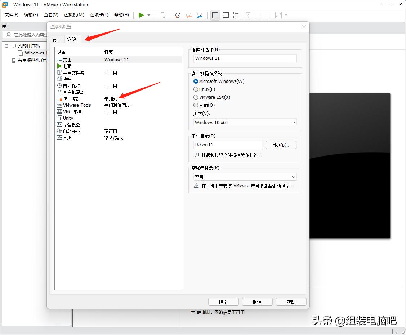The image size is (406, 335).
Task: Click the show library sidebar icon
Action: pos(215,15)
